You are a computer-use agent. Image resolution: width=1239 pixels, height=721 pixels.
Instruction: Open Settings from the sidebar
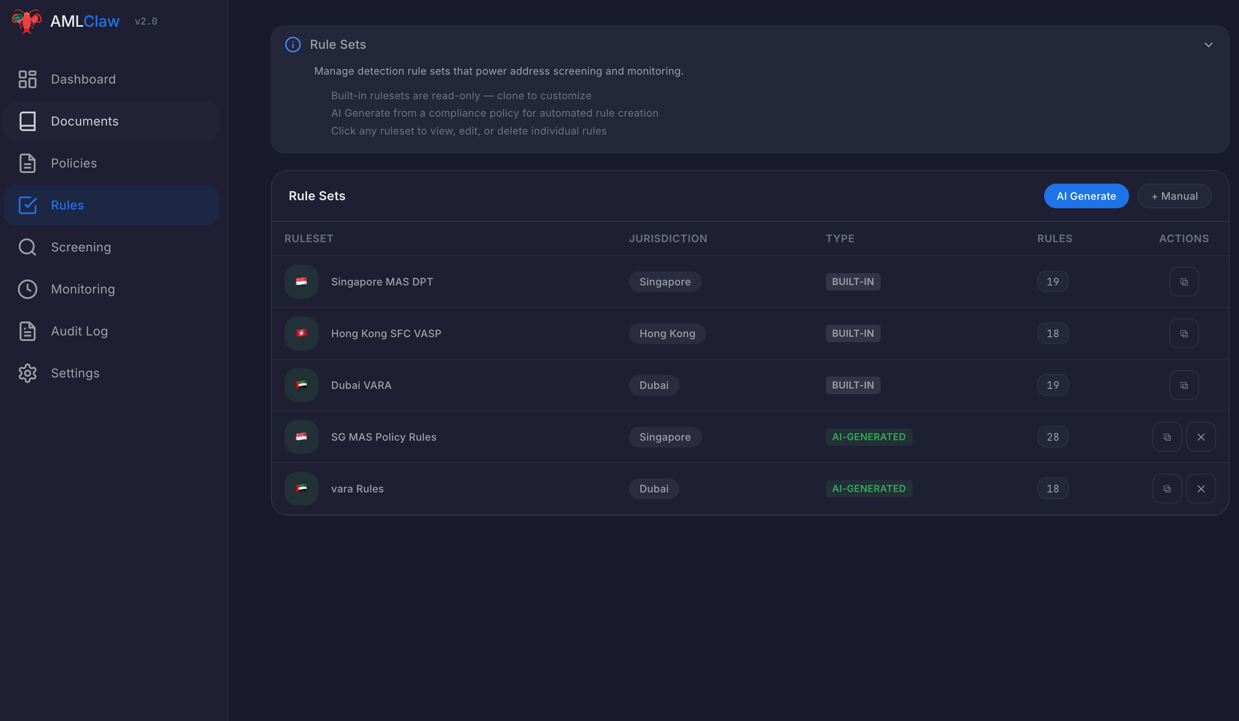[x=75, y=373]
